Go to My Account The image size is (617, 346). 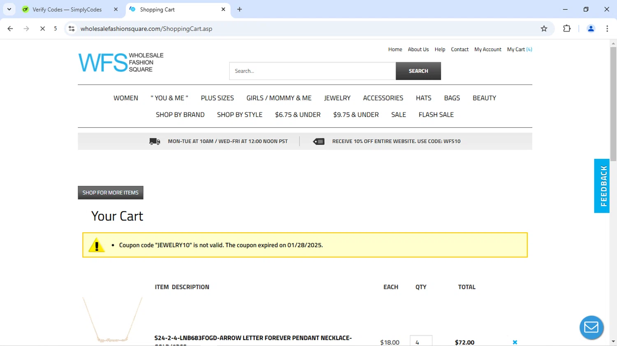488,49
